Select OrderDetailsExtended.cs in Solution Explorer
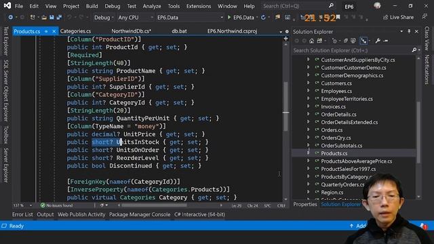The image size is (434, 244). click(349, 122)
